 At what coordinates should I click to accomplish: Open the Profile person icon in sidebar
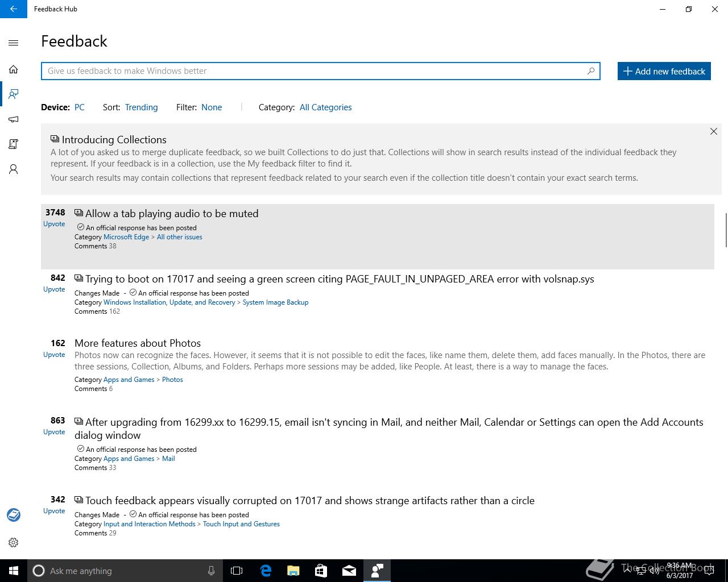coord(14,169)
